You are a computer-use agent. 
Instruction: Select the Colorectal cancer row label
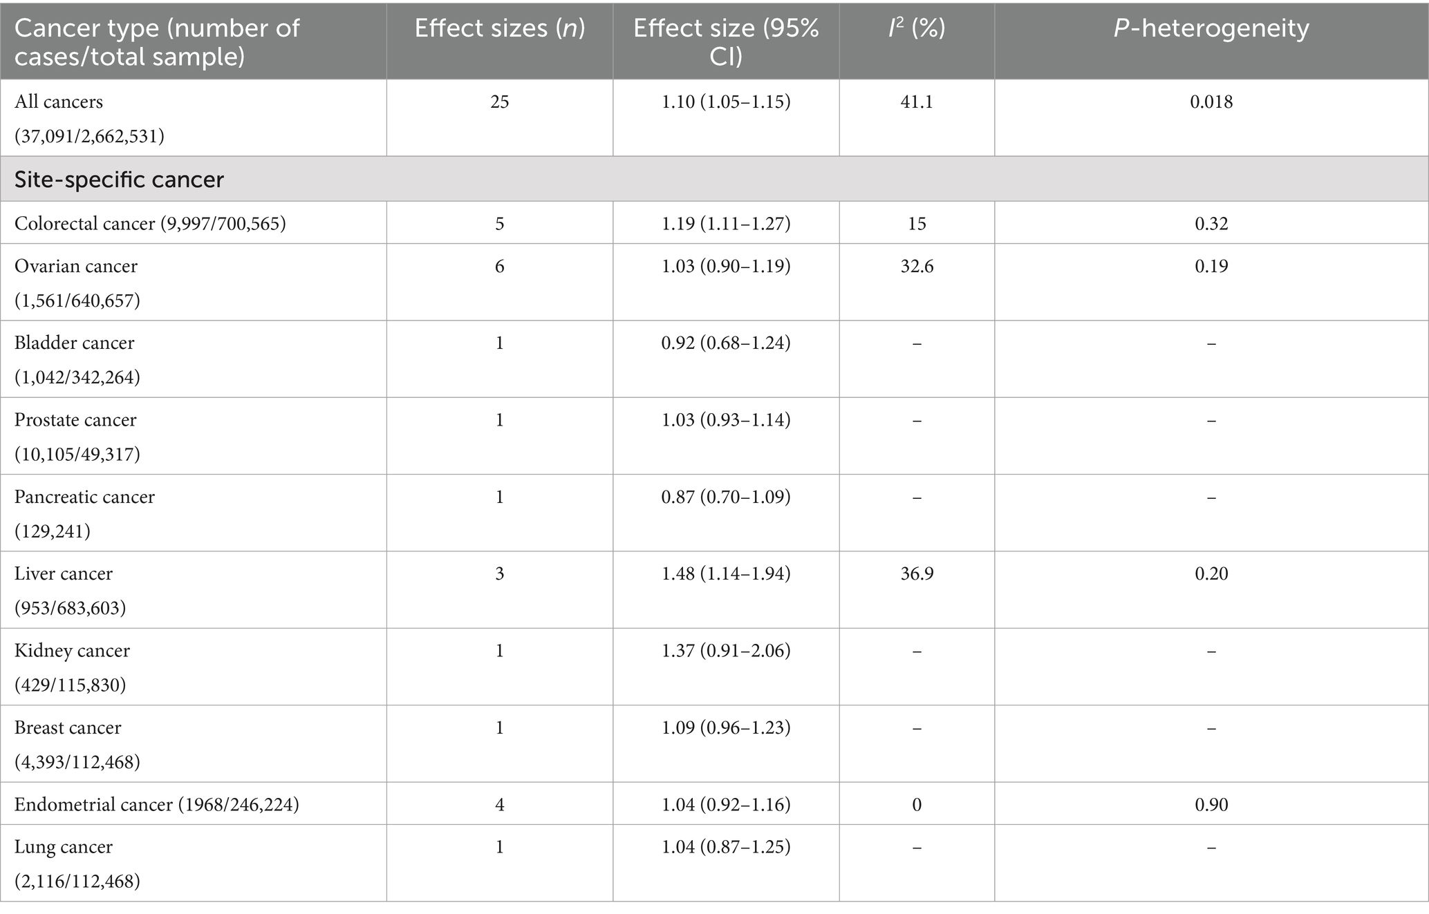[150, 223]
